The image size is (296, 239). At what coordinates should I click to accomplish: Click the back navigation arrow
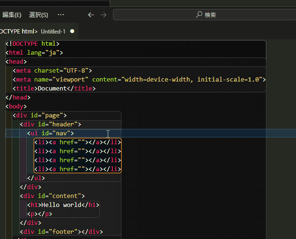click(91, 15)
